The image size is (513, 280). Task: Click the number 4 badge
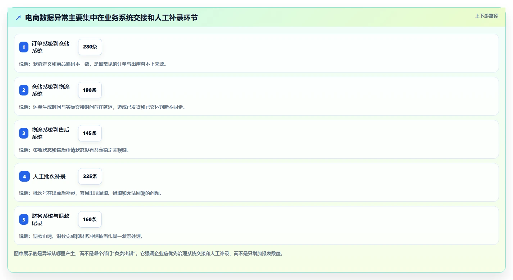click(x=24, y=176)
